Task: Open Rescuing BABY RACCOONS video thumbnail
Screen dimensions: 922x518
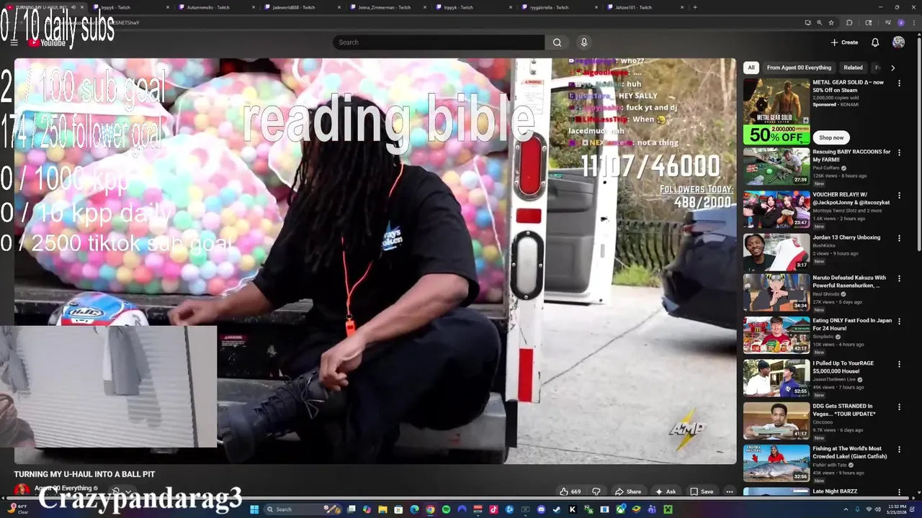Action: [x=776, y=166]
